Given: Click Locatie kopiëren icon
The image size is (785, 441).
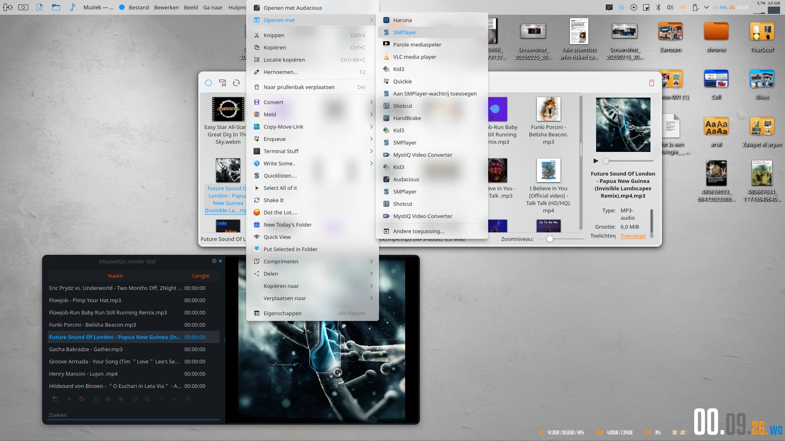Looking at the screenshot, I should (257, 60).
